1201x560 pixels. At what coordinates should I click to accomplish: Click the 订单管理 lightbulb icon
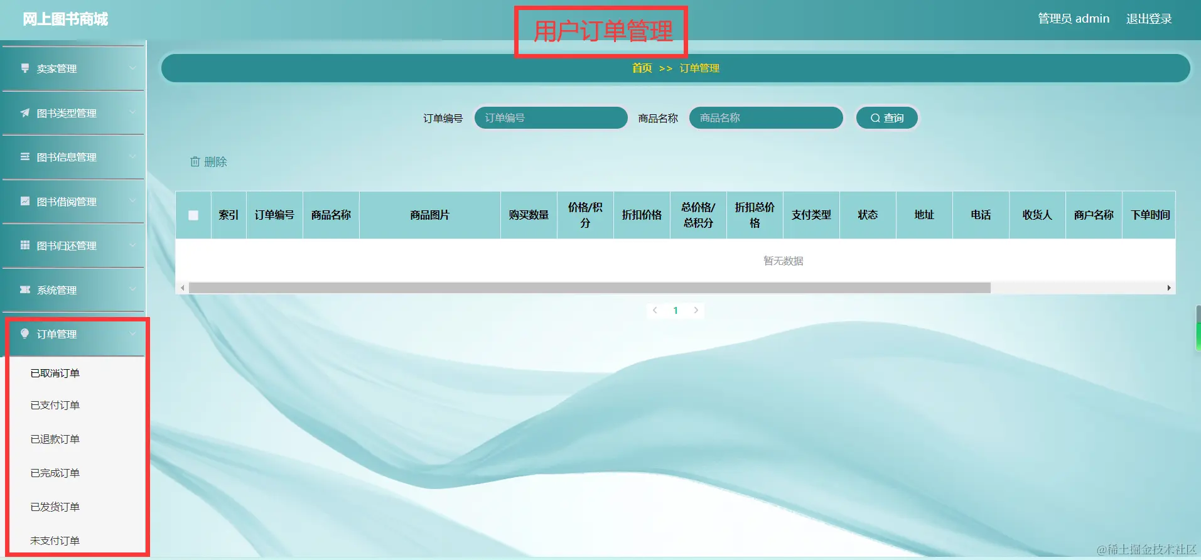[25, 333]
